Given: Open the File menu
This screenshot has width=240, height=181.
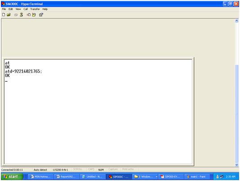Looking at the screenshot, I should coord(4,9).
